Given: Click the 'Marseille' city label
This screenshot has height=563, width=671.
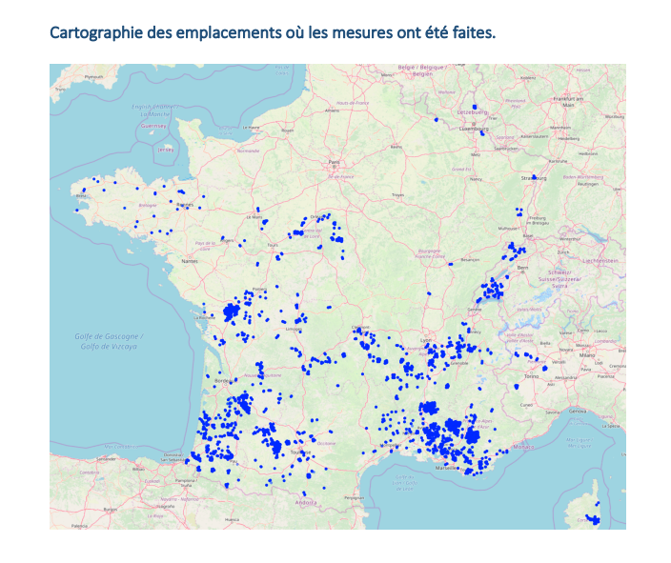Looking at the screenshot, I should coord(446,468).
